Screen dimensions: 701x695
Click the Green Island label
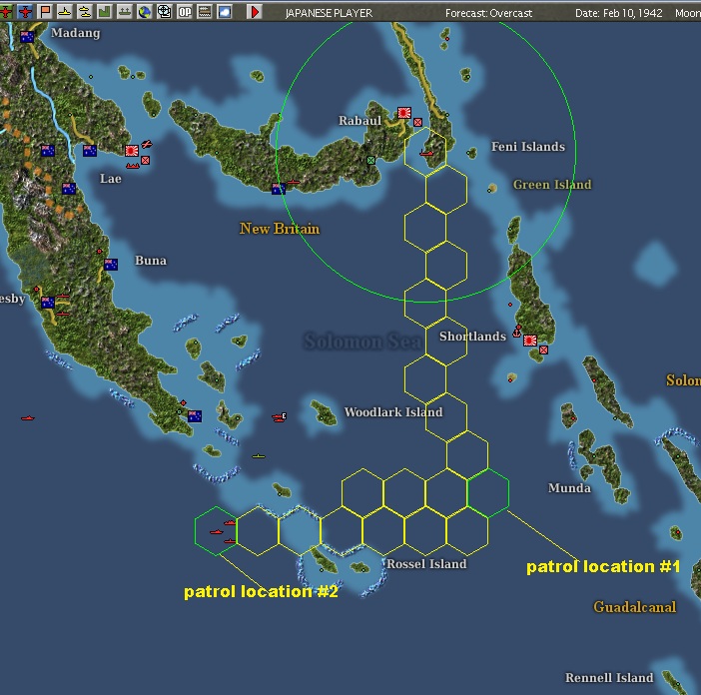[x=552, y=185]
